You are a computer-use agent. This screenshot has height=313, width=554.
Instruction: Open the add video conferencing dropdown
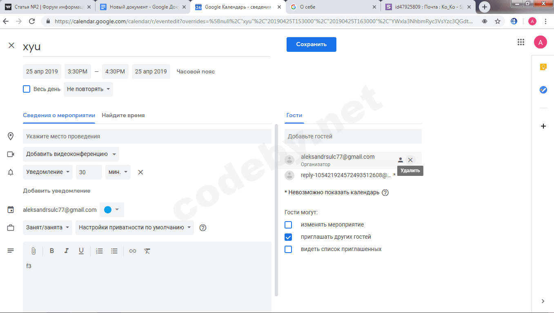pos(71,154)
